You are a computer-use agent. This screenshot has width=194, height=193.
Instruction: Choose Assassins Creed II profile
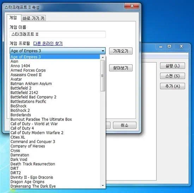click(x=55, y=75)
